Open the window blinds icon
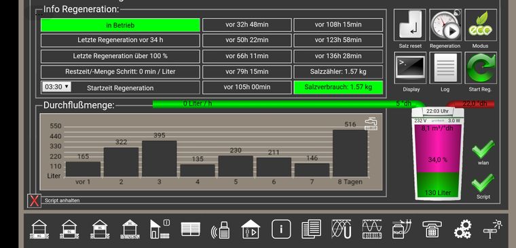This screenshot has height=248, width=516. pos(191,229)
